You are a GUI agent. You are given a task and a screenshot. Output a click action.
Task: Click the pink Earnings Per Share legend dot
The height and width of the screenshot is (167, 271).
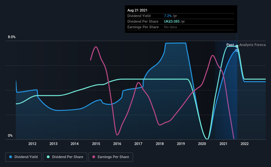pyautogui.click(x=94, y=157)
